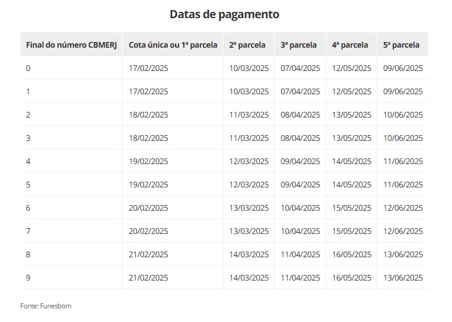
Task: Click the 'Datas de pagamento' title
Action: point(224,14)
